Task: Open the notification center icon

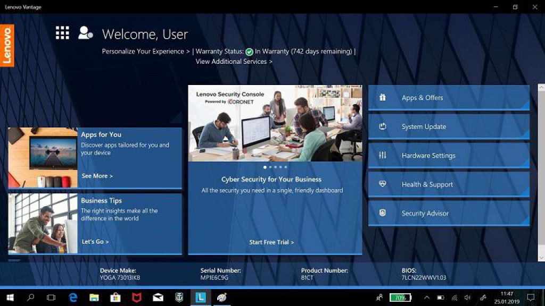Action: [x=531, y=297]
